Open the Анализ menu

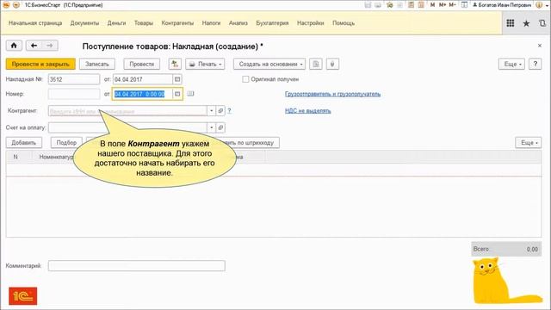pos(238,23)
